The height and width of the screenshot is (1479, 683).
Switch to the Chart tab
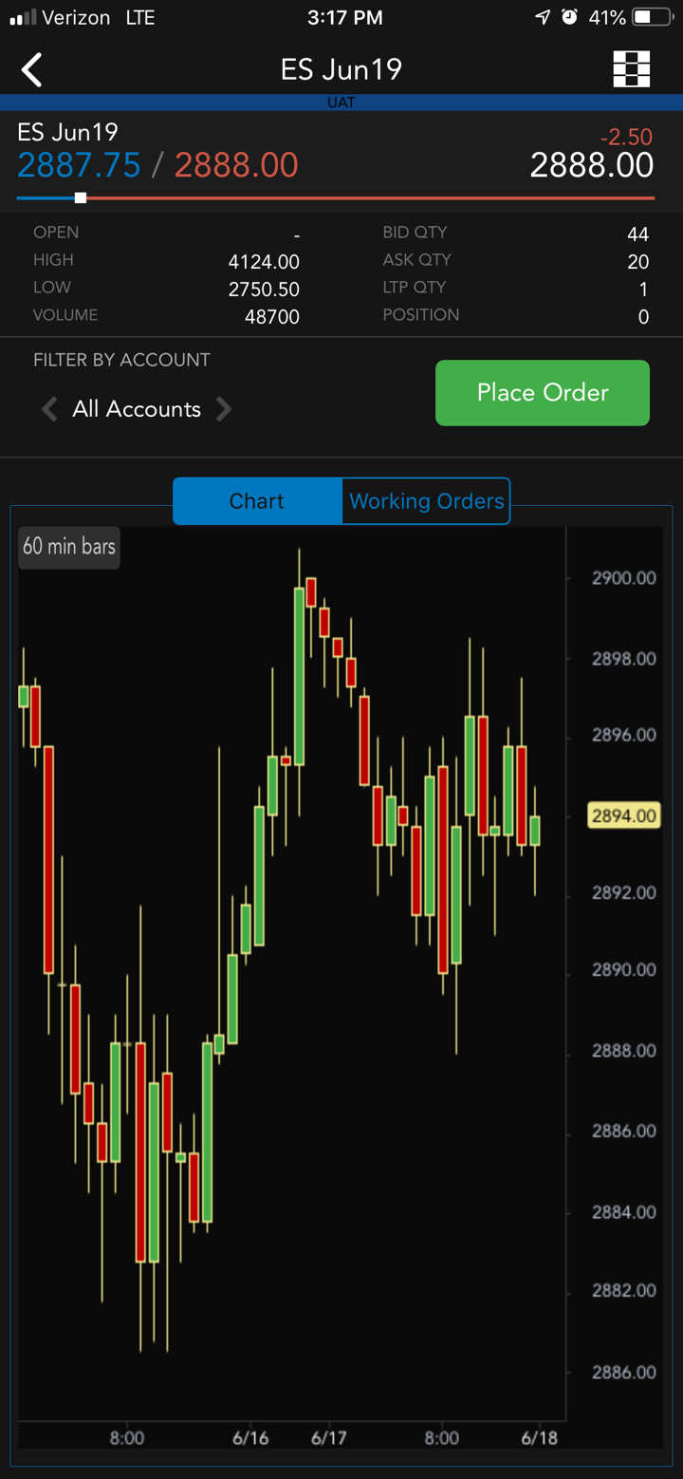[257, 501]
